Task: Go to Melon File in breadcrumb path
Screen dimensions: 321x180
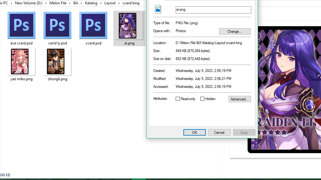Action: (58, 3)
